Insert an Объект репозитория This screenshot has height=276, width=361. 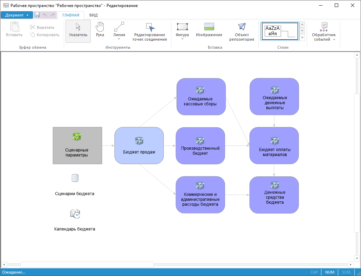(241, 32)
